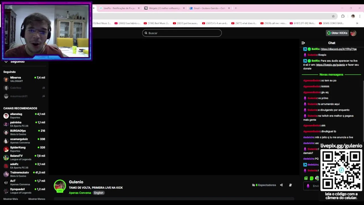
Task: Close the Outlook Email tab
Action: [x=229, y=8]
